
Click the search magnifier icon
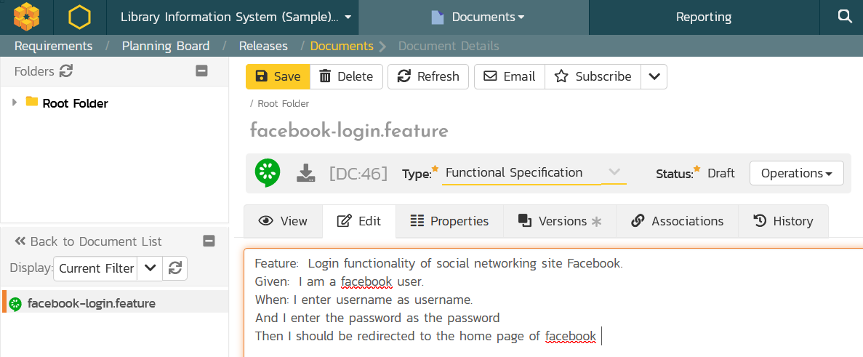[x=844, y=17]
